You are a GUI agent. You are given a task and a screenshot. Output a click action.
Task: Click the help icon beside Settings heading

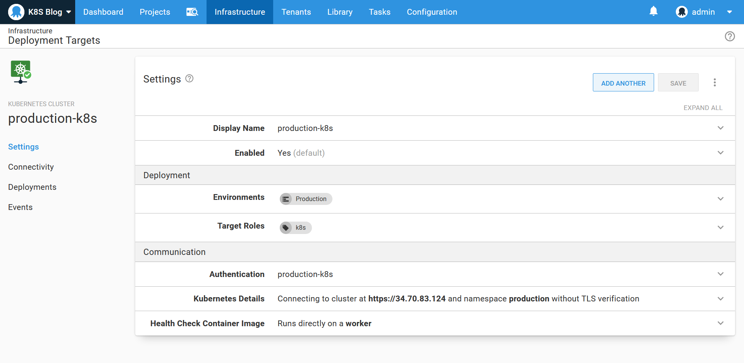[x=189, y=79]
